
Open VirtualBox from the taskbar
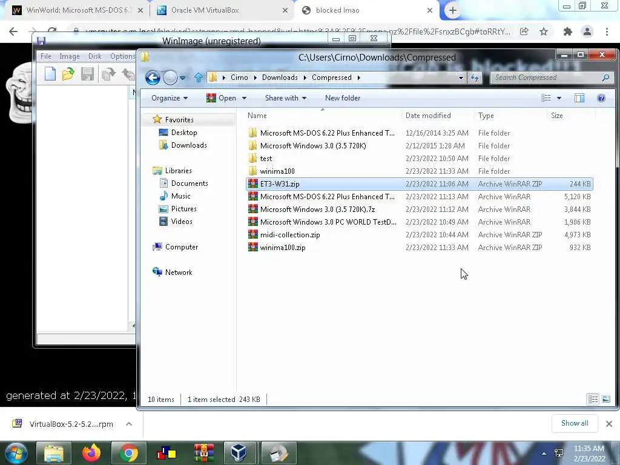239,453
